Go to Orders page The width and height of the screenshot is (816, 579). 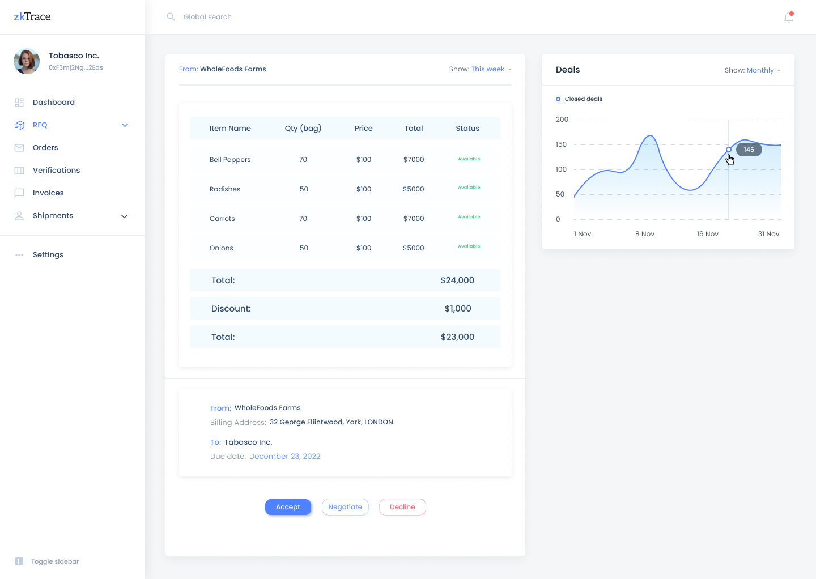[x=45, y=148]
